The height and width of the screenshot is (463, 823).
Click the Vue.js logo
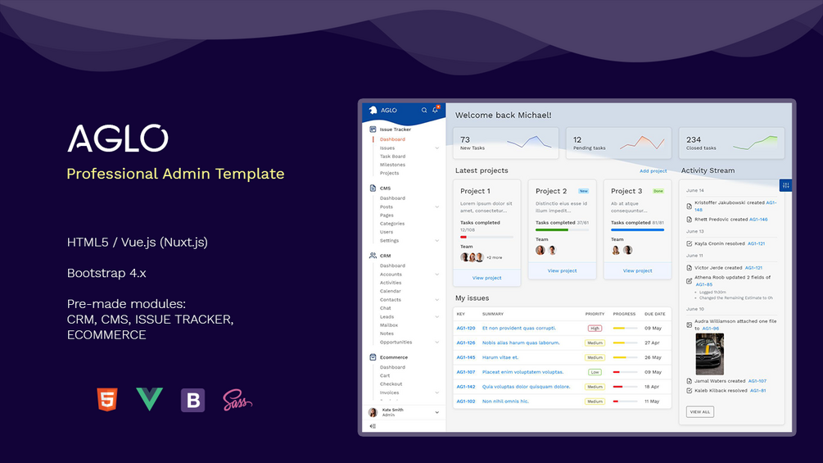pyautogui.click(x=150, y=399)
